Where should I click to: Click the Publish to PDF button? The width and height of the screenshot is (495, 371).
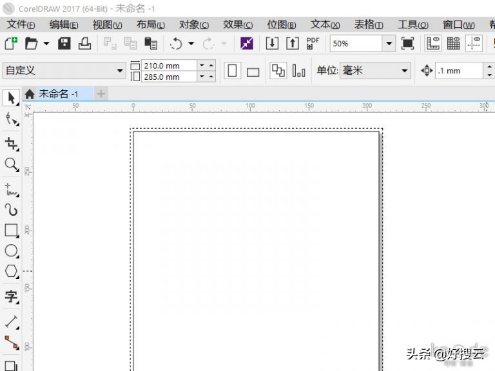(x=313, y=44)
